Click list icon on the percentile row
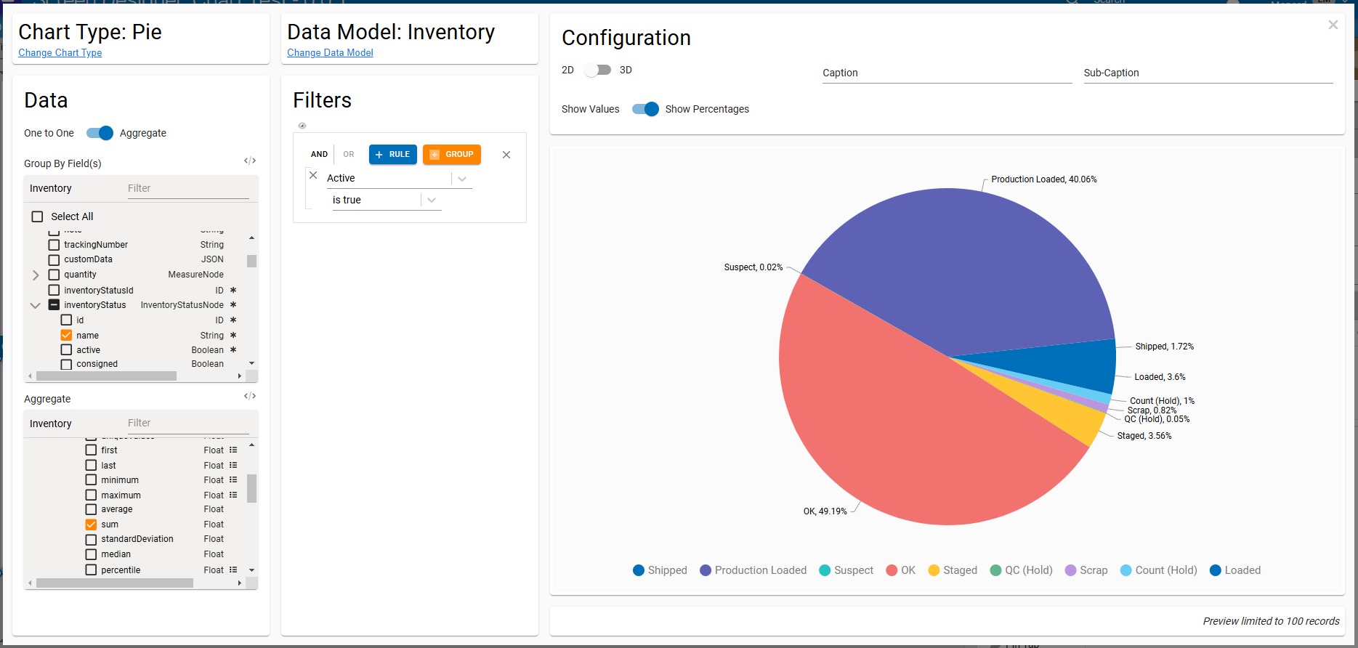 (x=233, y=570)
